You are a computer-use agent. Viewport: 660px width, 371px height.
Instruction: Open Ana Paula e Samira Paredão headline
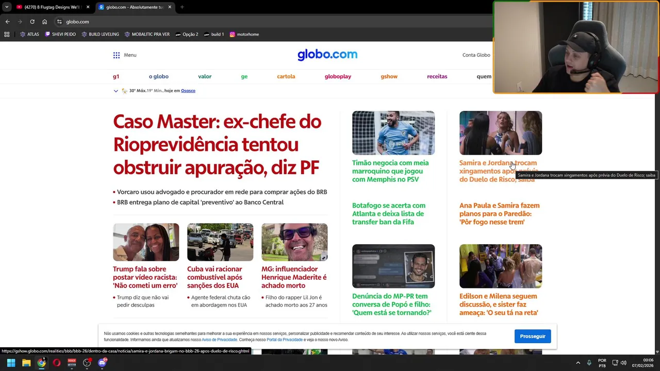pos(499,214)
